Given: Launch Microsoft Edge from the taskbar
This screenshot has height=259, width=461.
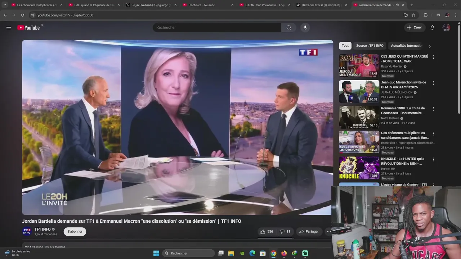Looking at the screenshot, I should pos(252,253).
